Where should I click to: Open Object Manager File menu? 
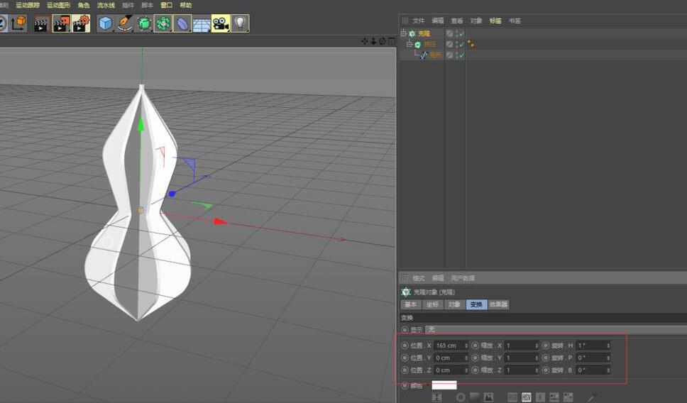(419, 21)
